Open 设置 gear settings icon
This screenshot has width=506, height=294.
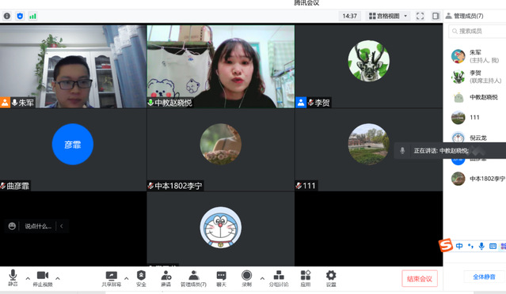click(331, 278)
